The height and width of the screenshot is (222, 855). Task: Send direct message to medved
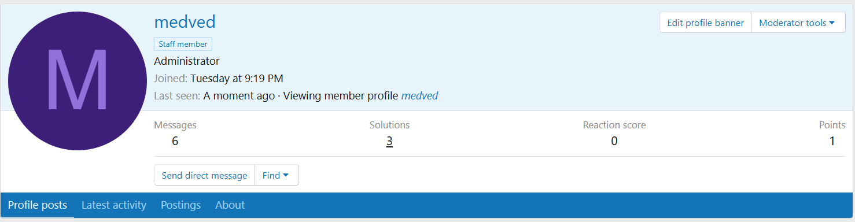(204, 175)
